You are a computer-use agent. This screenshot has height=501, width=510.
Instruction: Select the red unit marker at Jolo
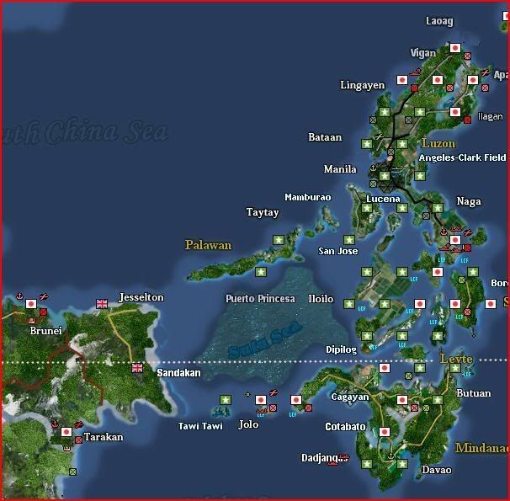pos(273,408)
